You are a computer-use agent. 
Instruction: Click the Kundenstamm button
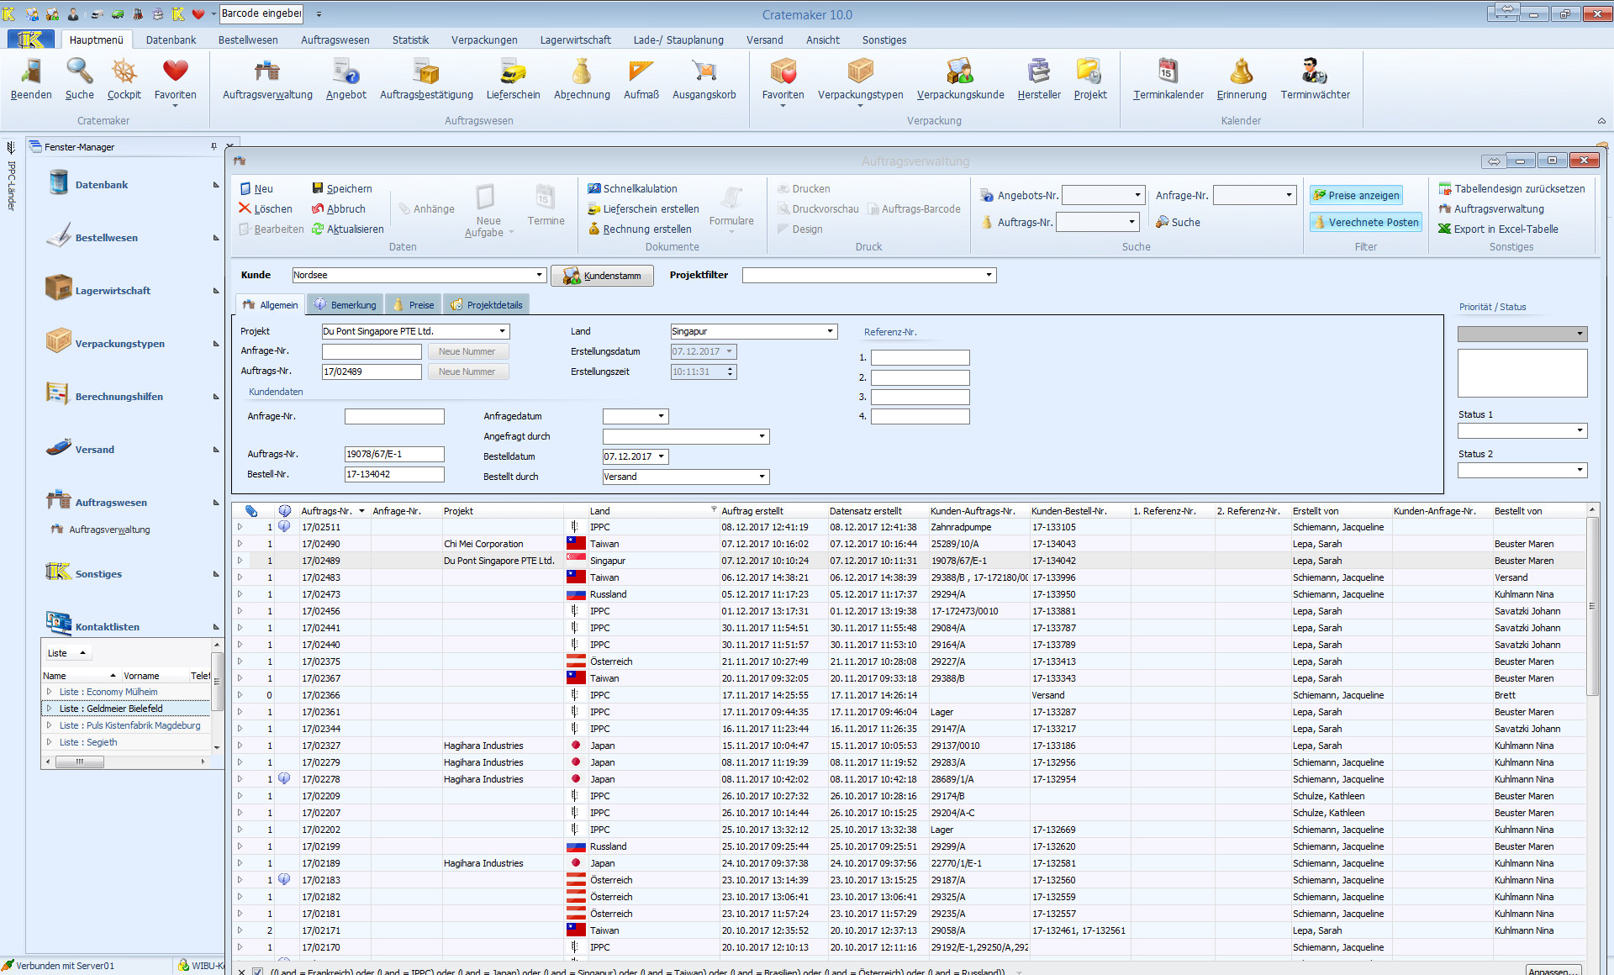point(602,275)
